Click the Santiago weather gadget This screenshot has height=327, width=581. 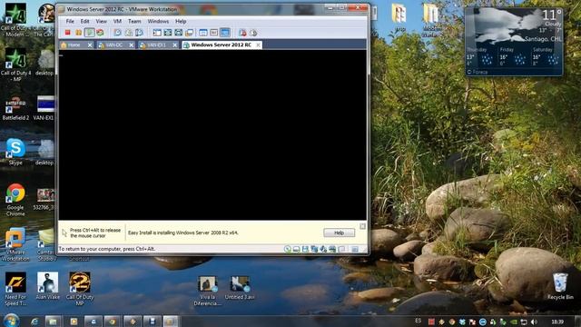coord(515,42)
